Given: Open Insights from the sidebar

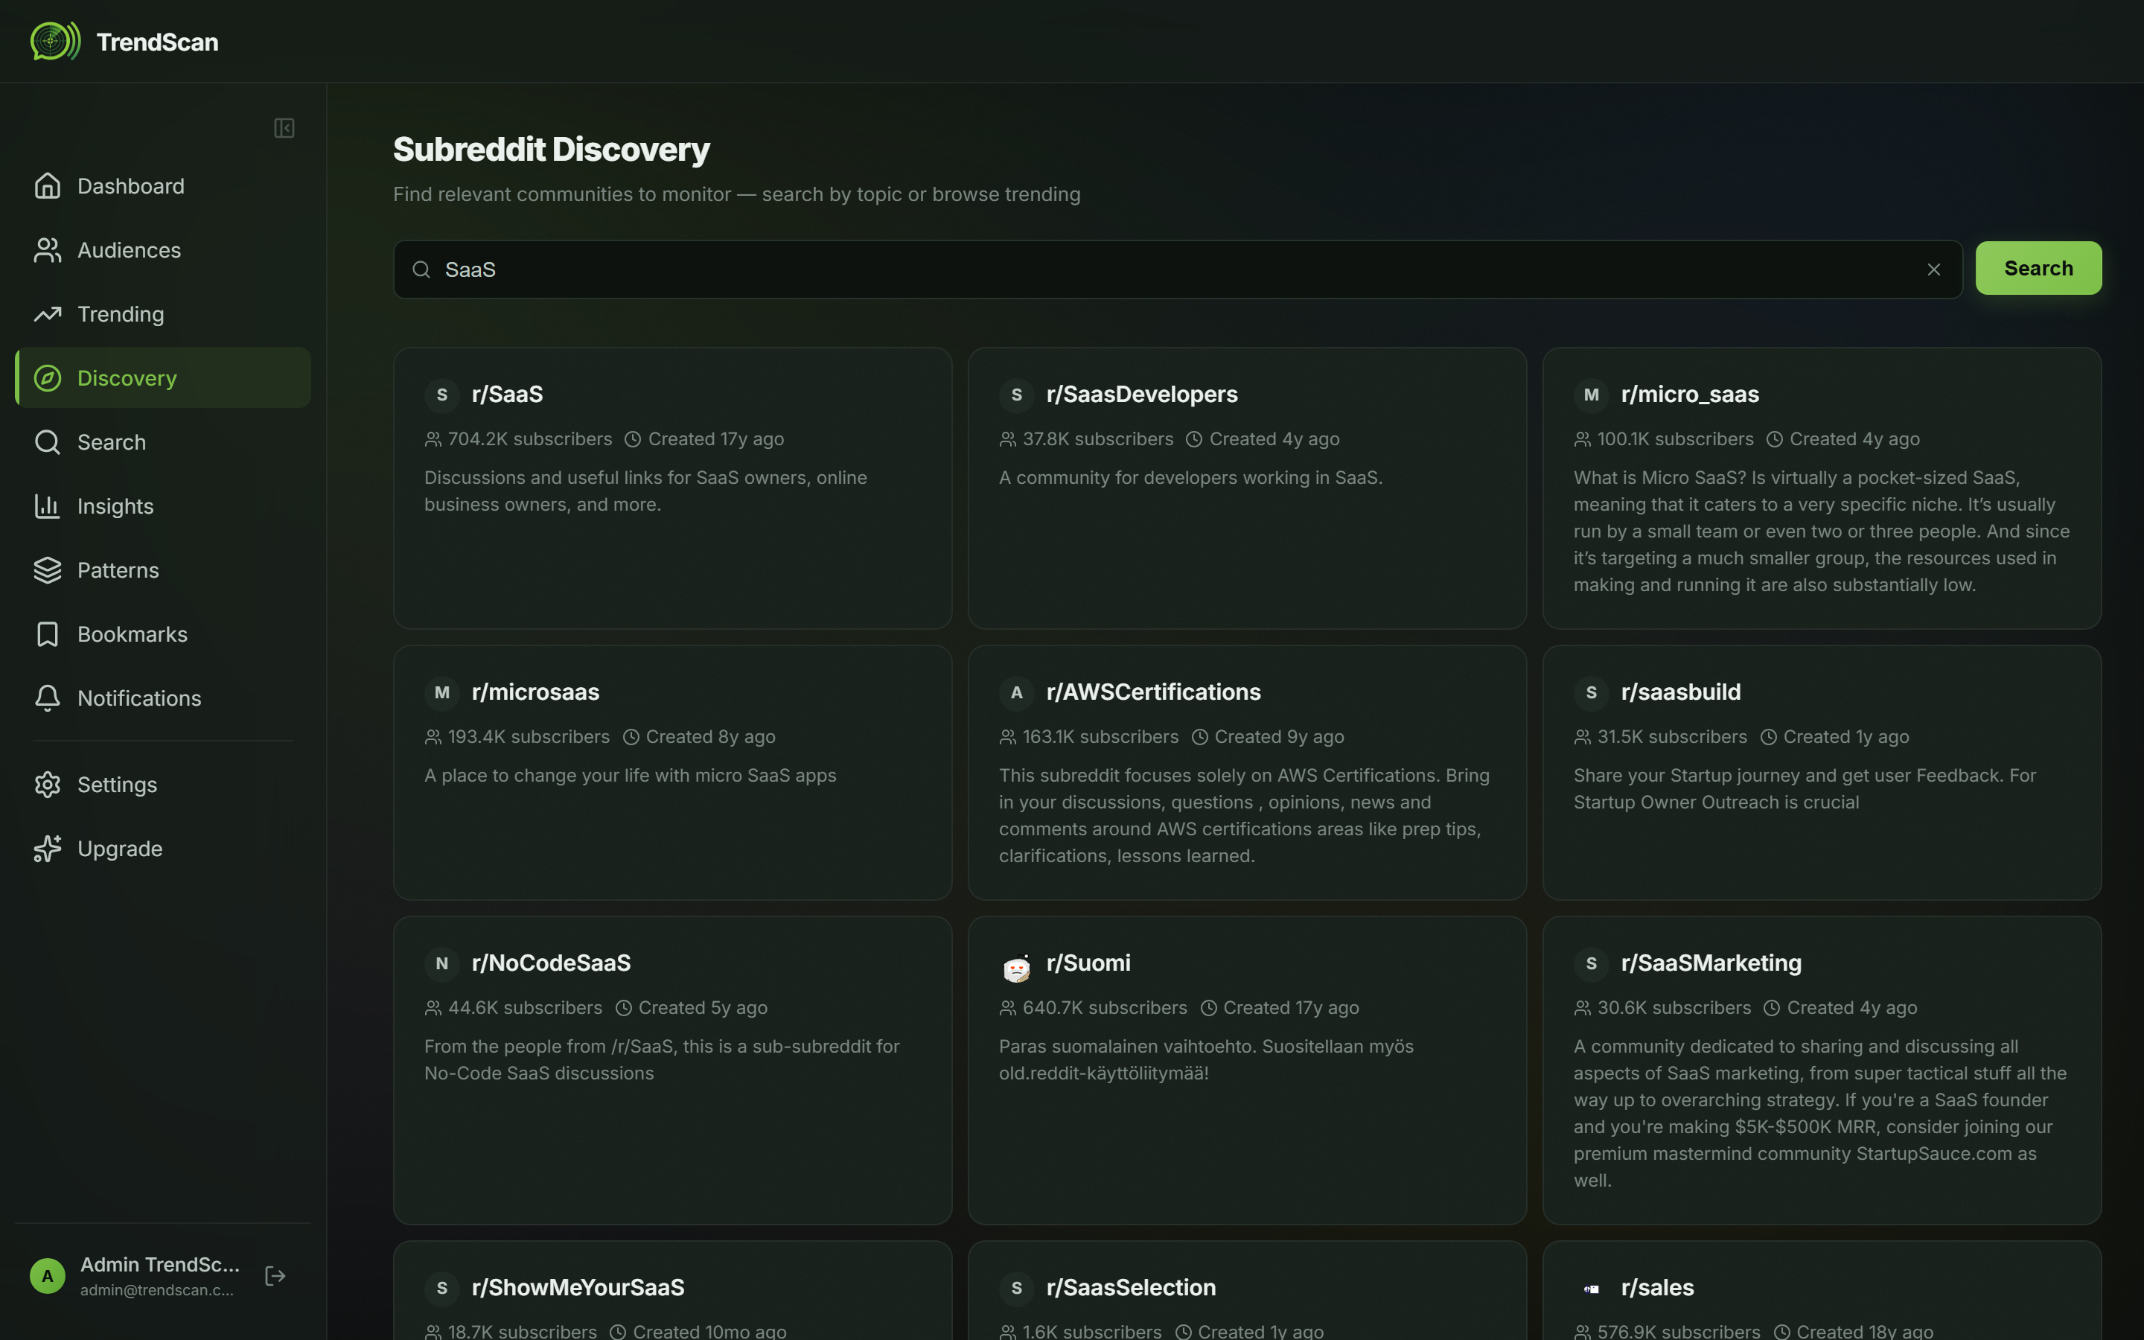Looking at the screenshot, I should [x=163, y=506].
